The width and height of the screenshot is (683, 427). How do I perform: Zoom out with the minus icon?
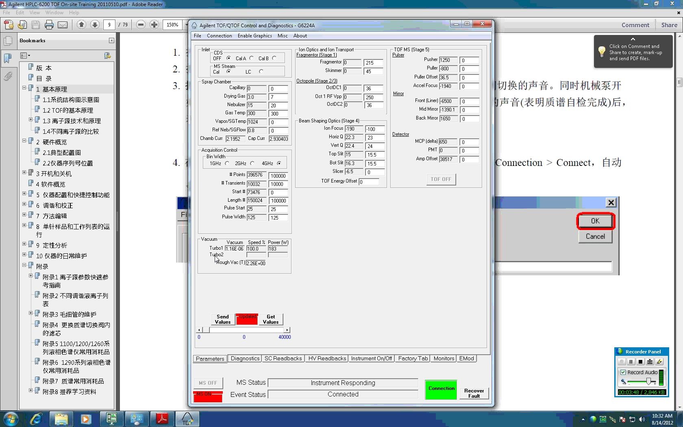pyautogui.click(x=141, y=25)
